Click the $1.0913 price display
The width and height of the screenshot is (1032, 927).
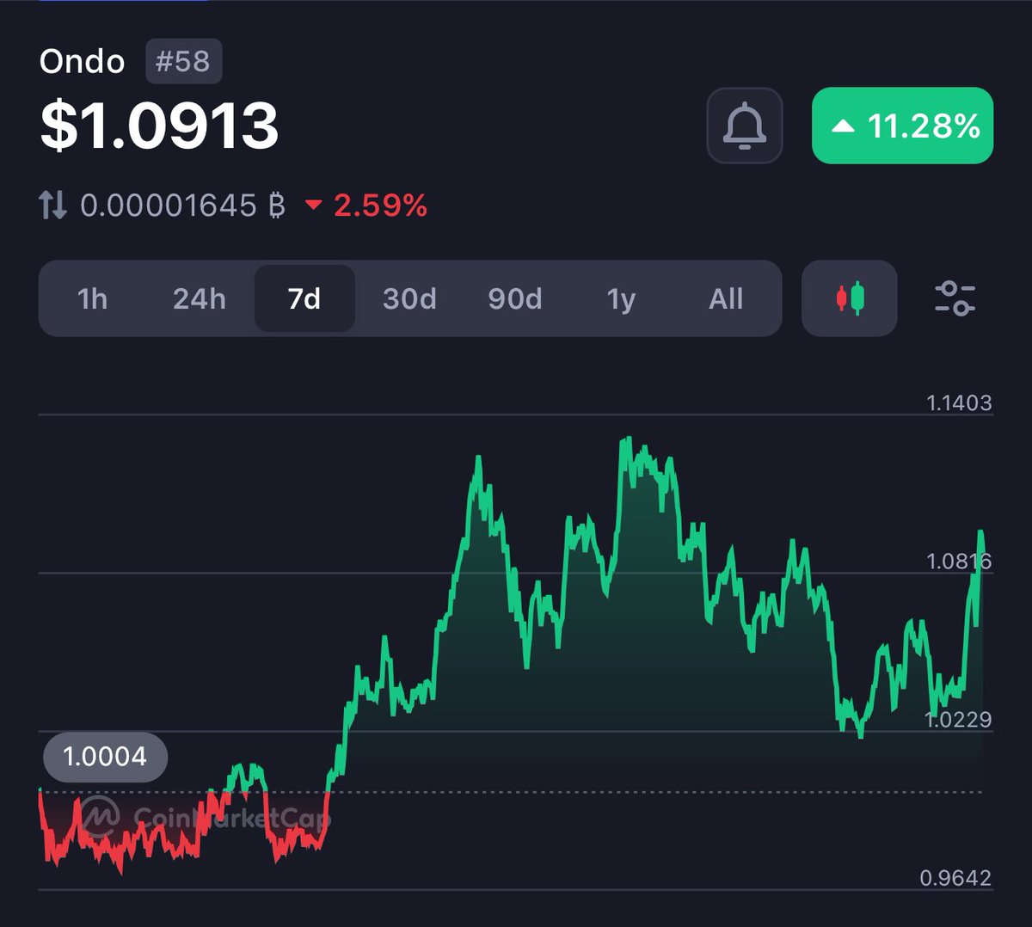160,128
